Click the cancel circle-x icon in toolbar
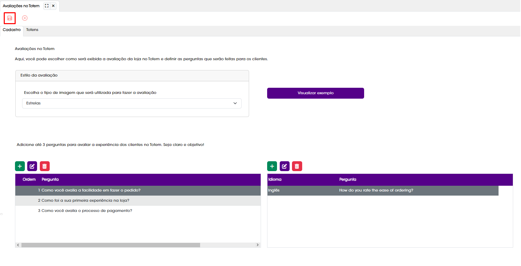Image resolution: width=521 pixels, height=266 pixels. click(25, 18)
